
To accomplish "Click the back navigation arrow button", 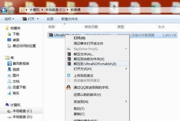I will click(x=4, y=10).
